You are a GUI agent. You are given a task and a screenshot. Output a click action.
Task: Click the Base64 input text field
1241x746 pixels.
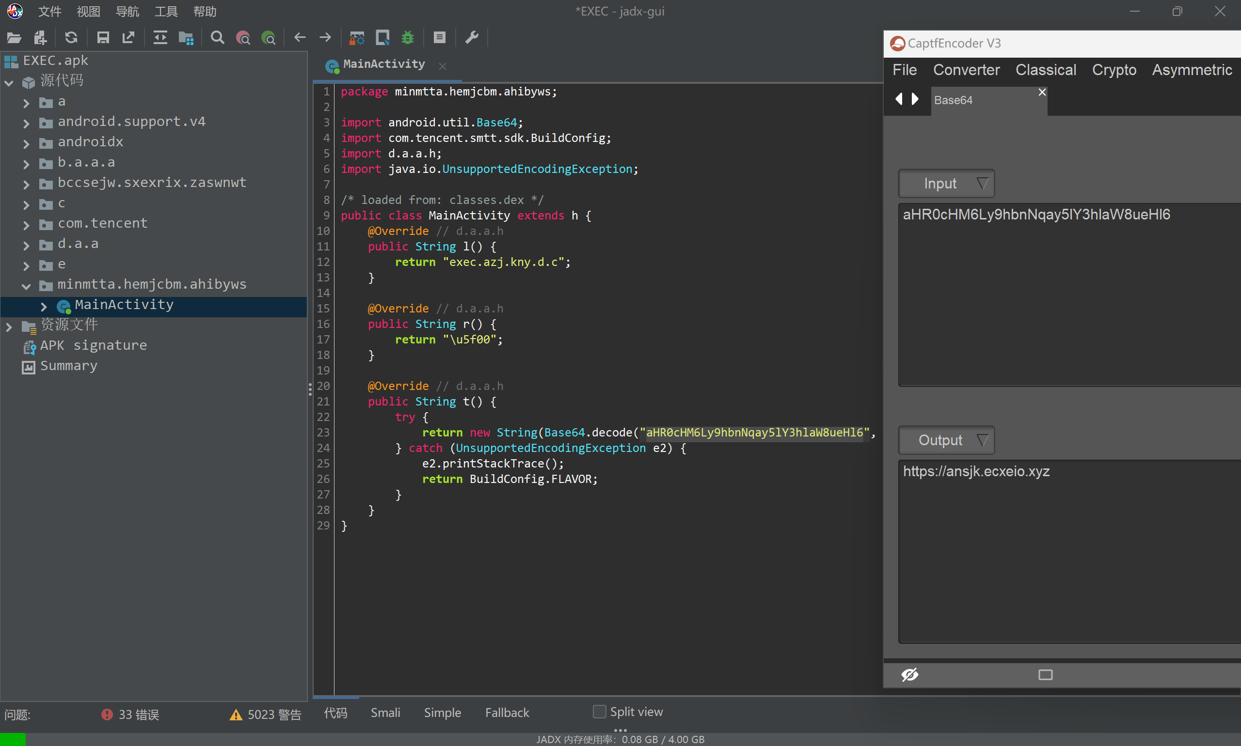(x=1069, y=295)
